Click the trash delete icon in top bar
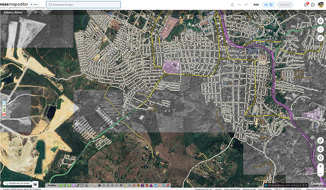 tap(232, 5)
